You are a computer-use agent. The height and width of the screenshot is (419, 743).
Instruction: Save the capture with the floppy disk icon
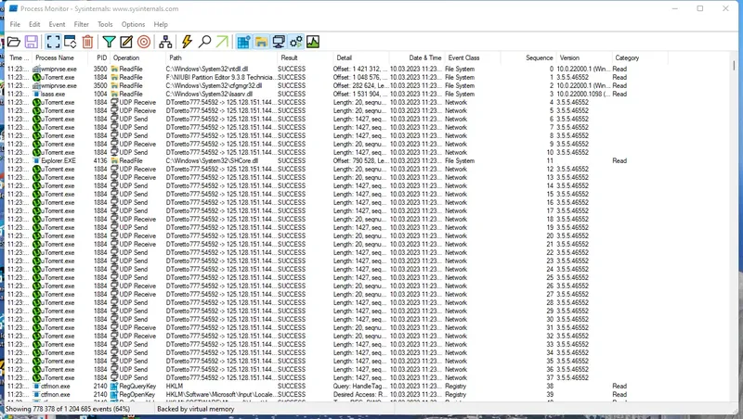pyautogui.click(x=32, y=42)
